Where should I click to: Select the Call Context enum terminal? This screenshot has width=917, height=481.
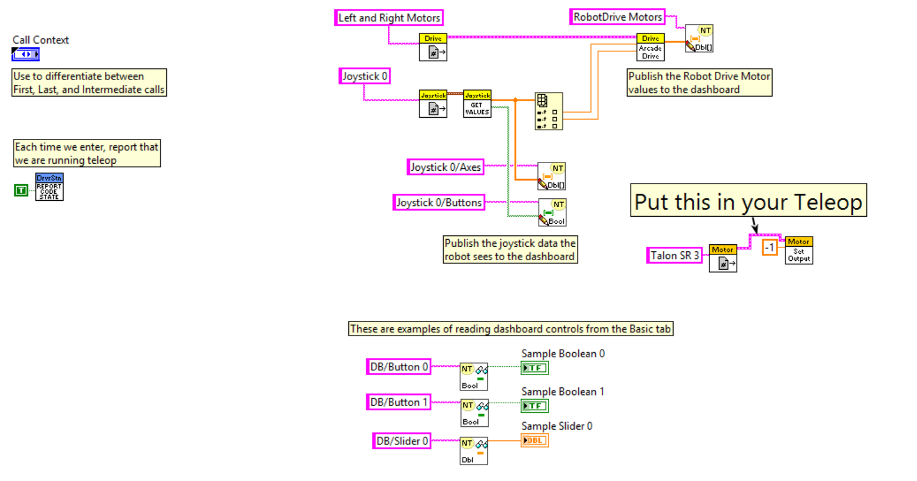pyautogui.click(x=25, y=54)
